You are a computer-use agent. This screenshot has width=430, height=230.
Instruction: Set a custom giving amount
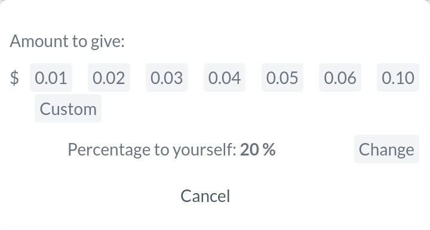pos(68,108)
